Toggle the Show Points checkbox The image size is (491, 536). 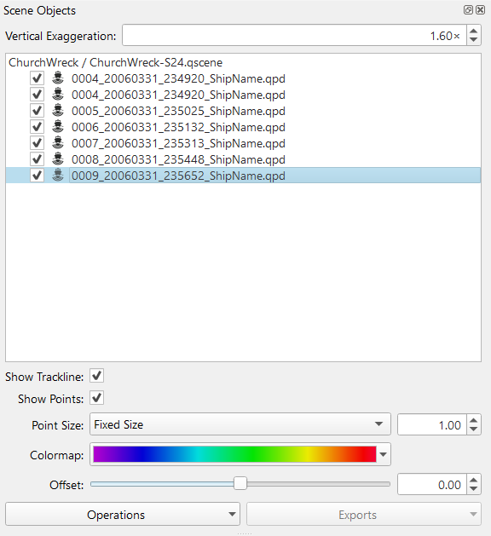(x=97, y=398)
